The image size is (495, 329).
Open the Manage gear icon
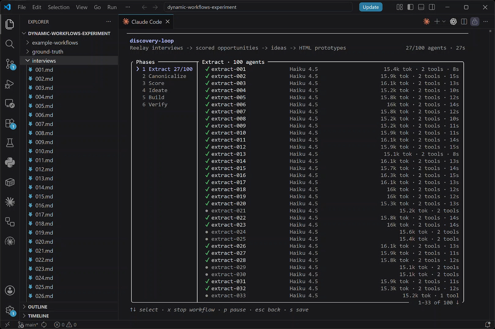(x=10, y=310)
